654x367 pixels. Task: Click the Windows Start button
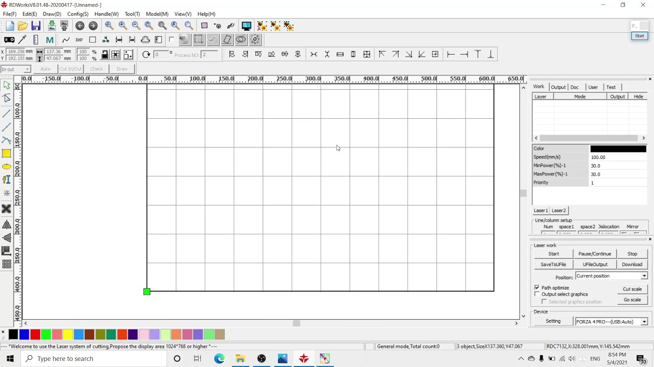pyautogui.click(x=10, y=359)
